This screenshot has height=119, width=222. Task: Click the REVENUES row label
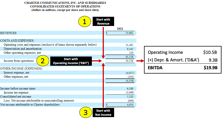pyautogui.click(x=8, y=33)
